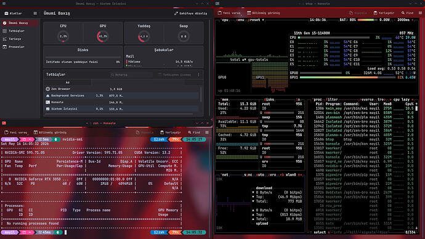Screen dimensions: 425x239
Task: Open the filter field in btop proc box
Action: pyautogui.click(x=331, y=99)
